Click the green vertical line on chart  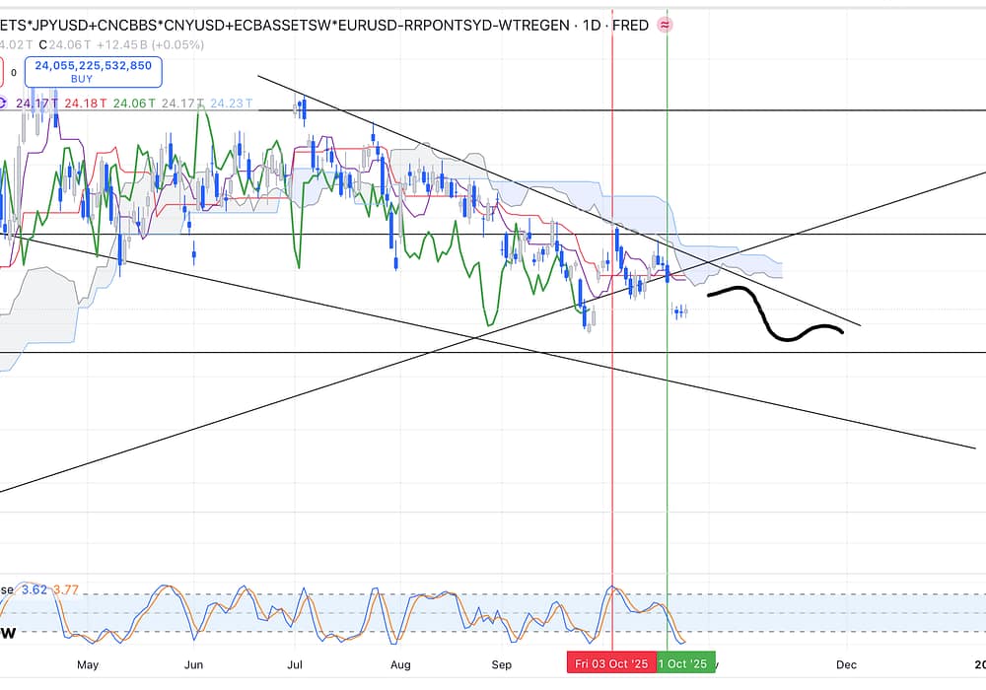coord(668,444)
